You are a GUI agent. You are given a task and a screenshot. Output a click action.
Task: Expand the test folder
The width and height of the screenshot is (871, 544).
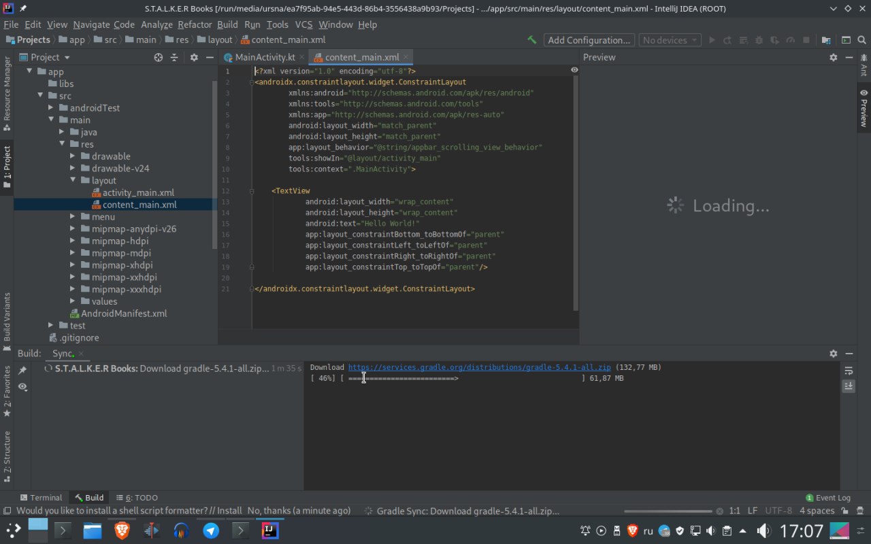tap(51, 325)
